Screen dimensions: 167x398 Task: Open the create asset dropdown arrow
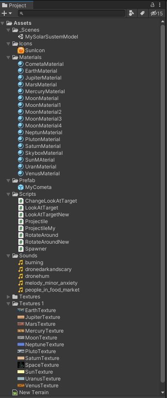tap(10, 13)
